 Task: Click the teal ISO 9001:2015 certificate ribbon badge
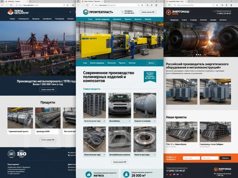coord(150,77)
